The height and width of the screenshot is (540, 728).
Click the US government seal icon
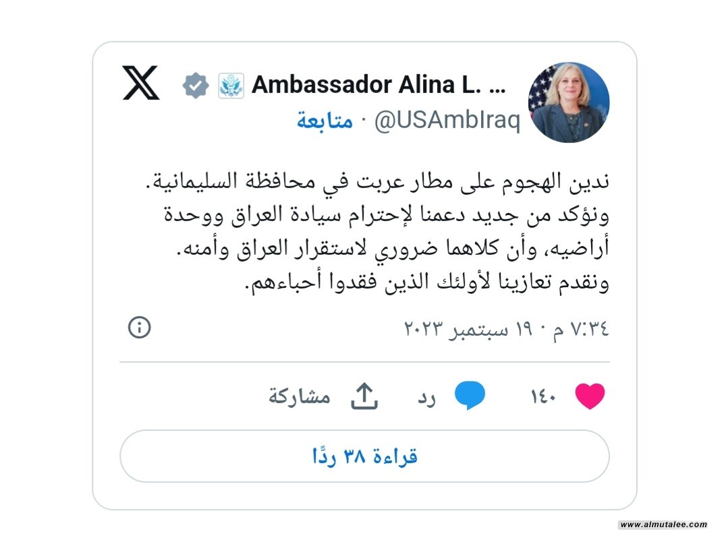coord(231,86)
